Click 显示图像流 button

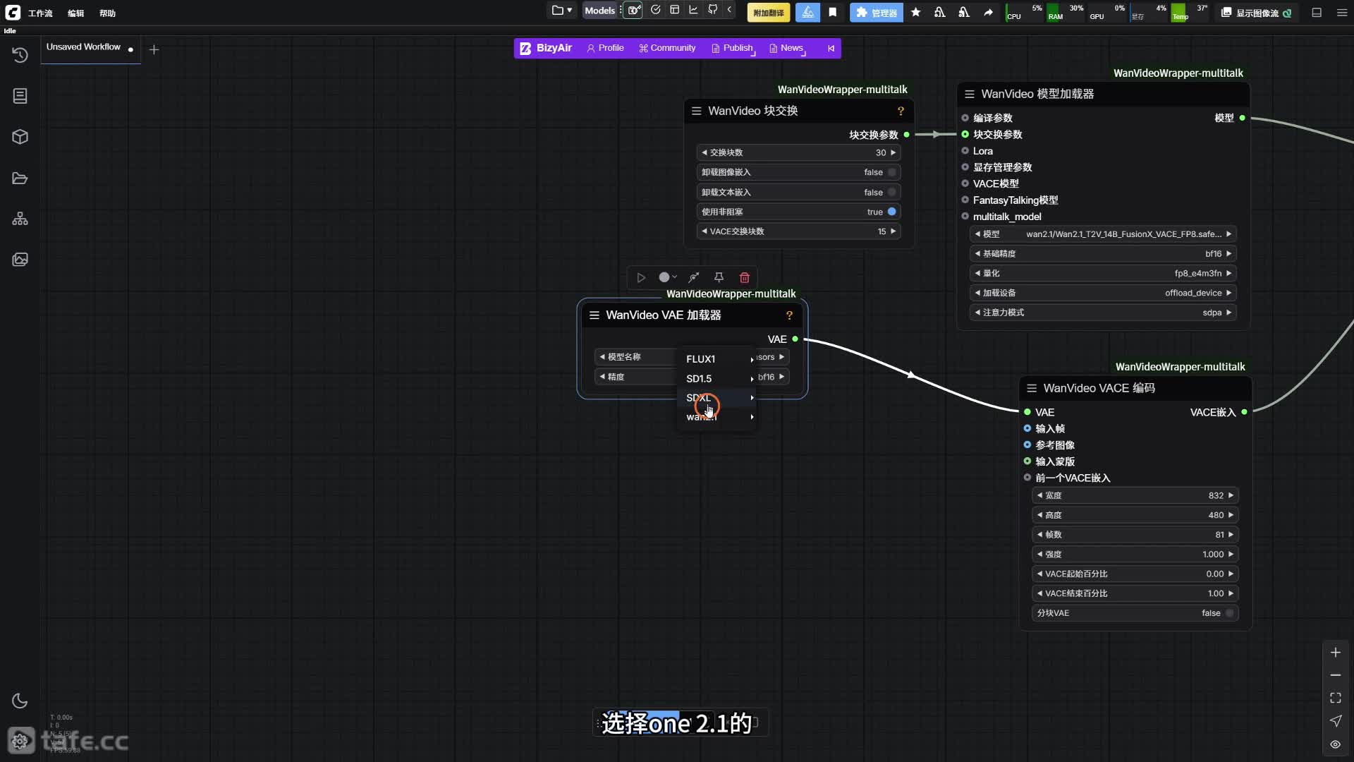1257,13
